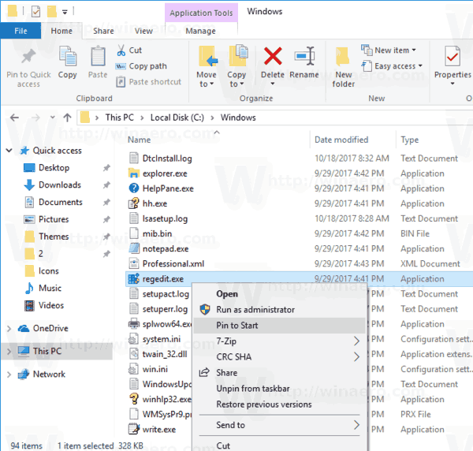Open the Move to dropdown
The width and height of the screenshot is (473, 451).
(207, 79)
